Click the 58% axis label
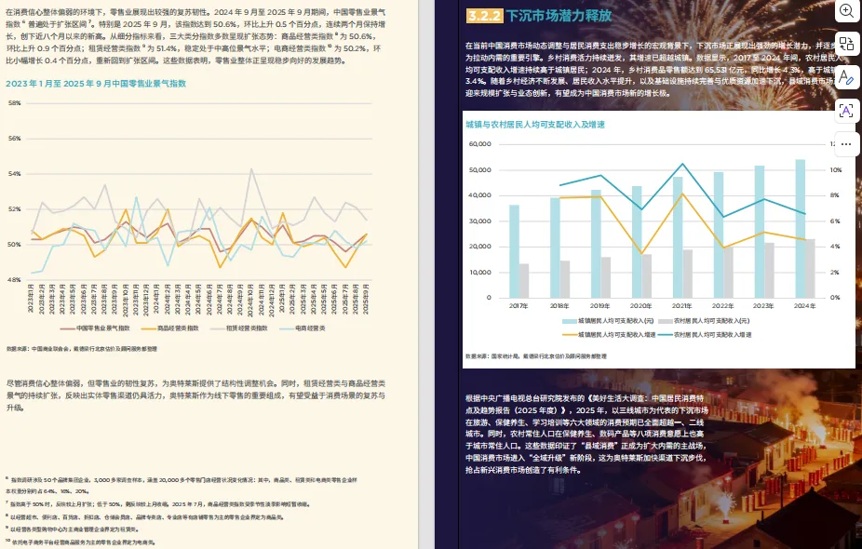The image size is (862, 549). (x=15, y=103)
